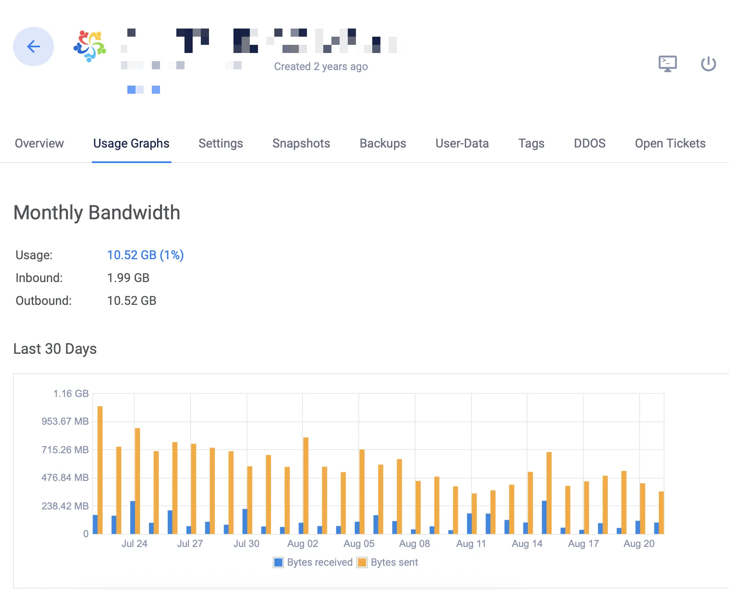Image resolution: width=729 pixels, height=591 pixels.
Task: Open the DDOS tab
Action: click(590, 143)
